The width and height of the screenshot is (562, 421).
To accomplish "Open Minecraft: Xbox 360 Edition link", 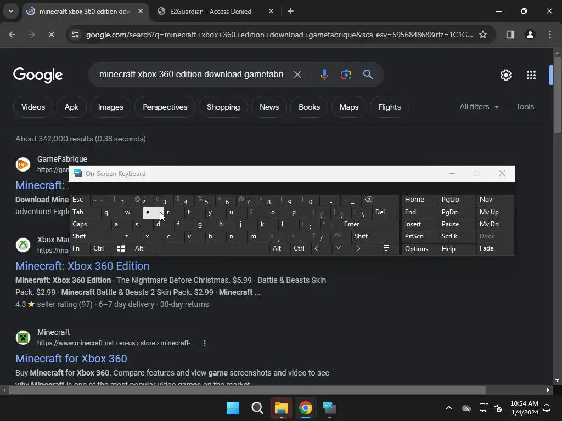I will [82, 266].
